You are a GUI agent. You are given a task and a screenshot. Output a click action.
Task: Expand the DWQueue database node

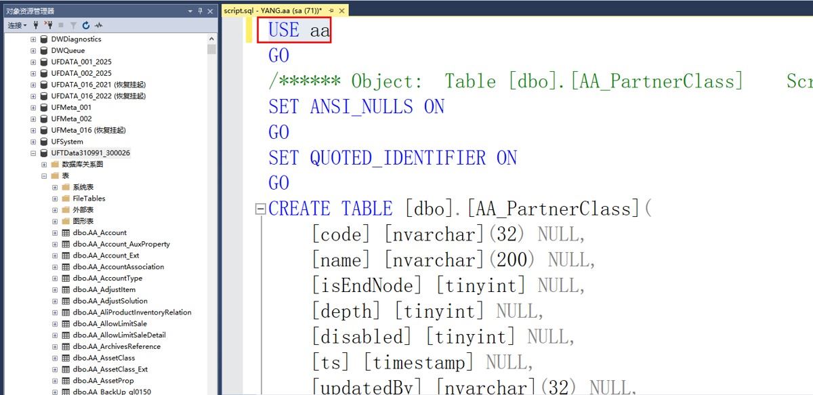coord(33,50)
